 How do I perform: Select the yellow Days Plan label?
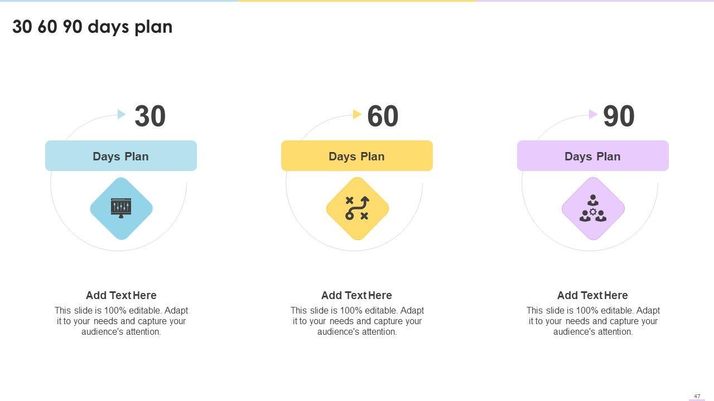(357, 156)
